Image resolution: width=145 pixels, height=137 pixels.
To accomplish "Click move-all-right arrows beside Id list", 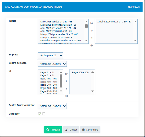I will click(x=66, y=74).
